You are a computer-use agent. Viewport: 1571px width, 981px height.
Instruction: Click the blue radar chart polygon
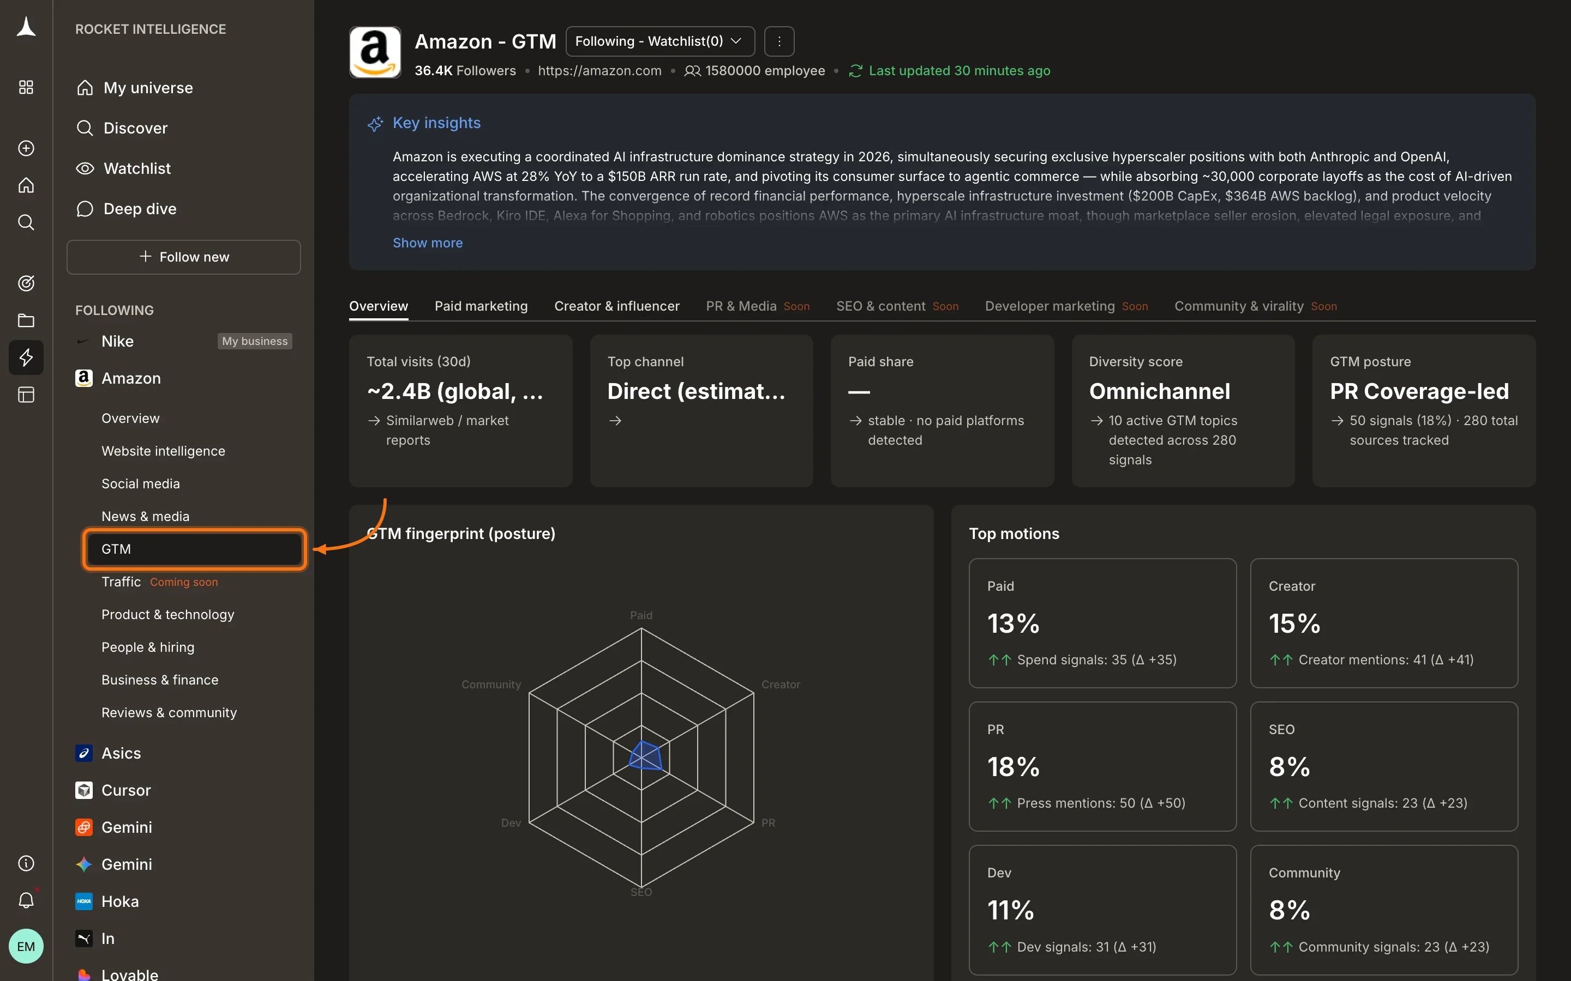click(645, 756)
